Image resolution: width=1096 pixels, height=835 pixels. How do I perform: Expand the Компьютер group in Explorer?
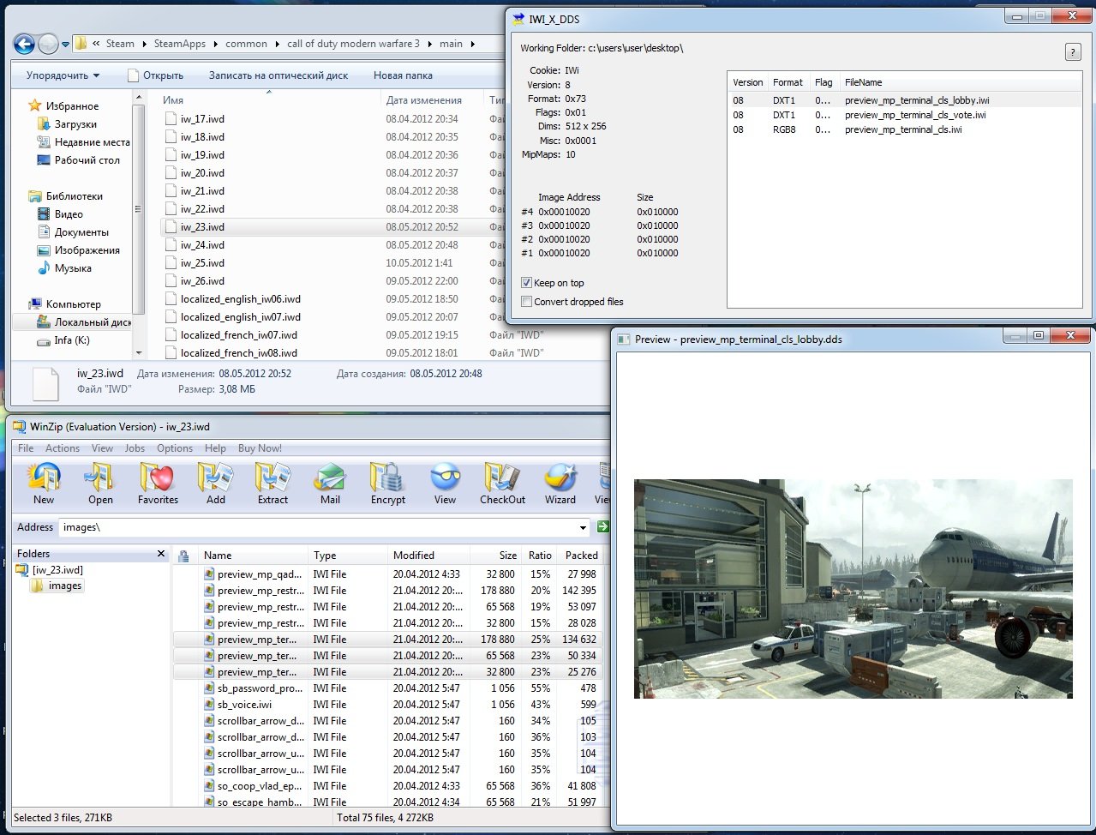pyautogui.click(x=73, y=304)
